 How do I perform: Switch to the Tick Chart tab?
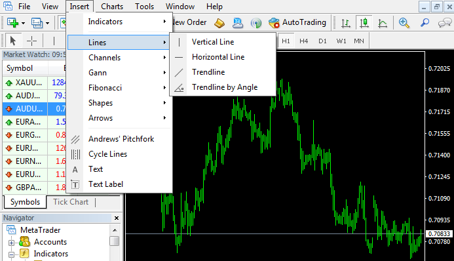(71, 202)
